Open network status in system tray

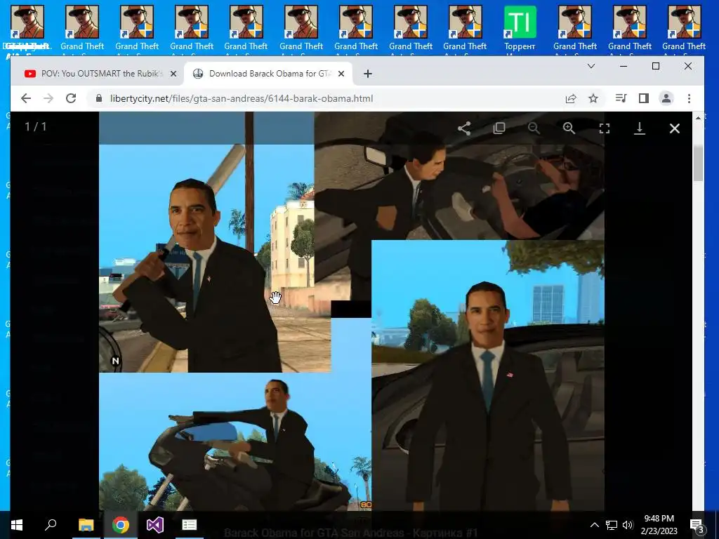[612, 525]
